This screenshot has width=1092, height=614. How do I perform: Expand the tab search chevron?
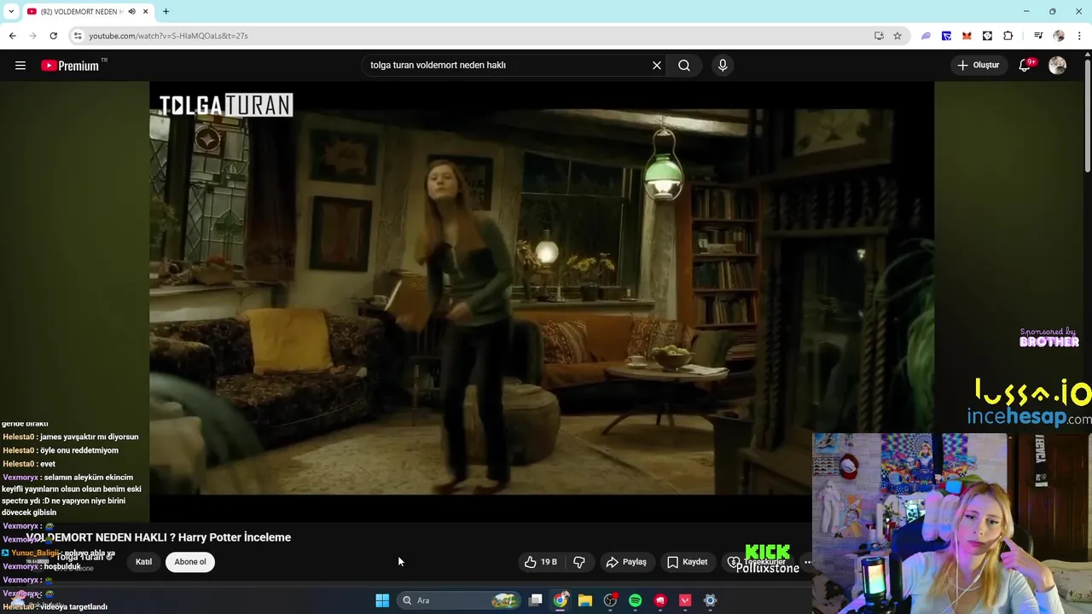pos(11,11)
